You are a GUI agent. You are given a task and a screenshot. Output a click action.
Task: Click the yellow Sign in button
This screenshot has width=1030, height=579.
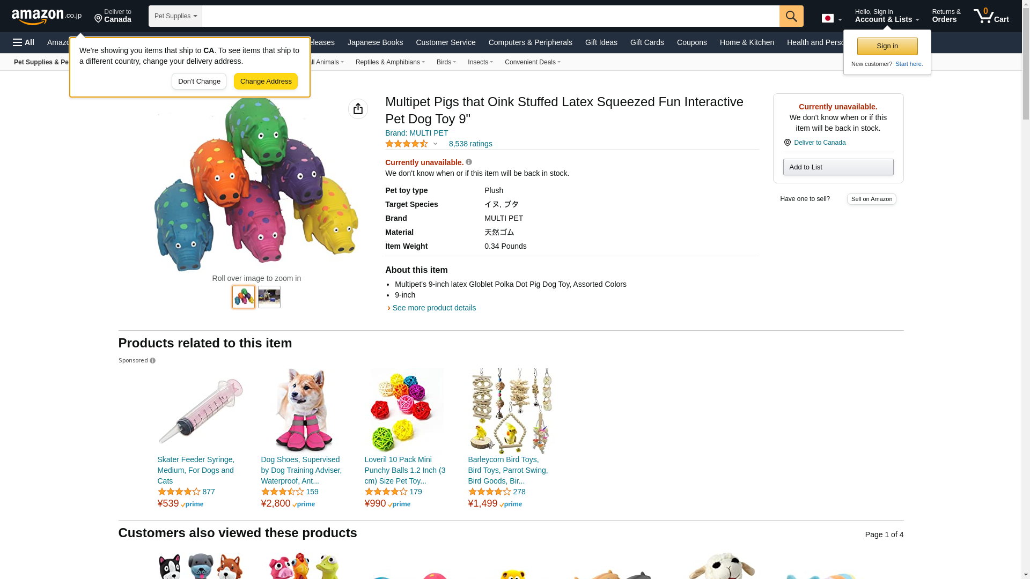pos(887,46)
